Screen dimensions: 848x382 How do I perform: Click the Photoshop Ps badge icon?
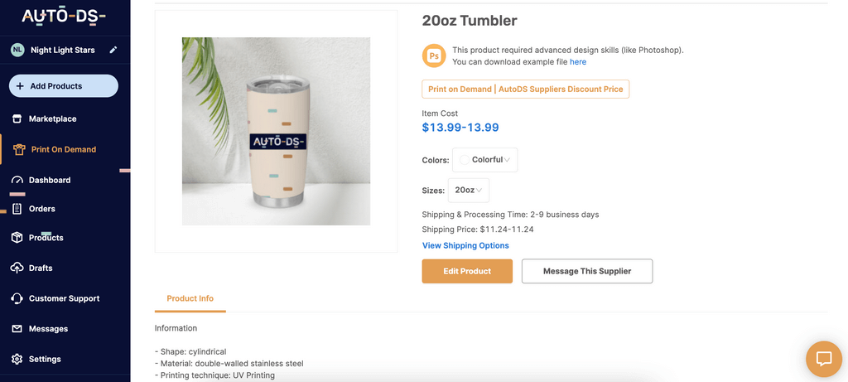(x=433, y=56)
